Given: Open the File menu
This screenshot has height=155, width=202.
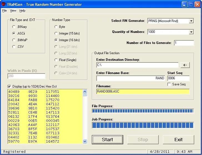Looking at the screenshot, I should coord(4,10).
